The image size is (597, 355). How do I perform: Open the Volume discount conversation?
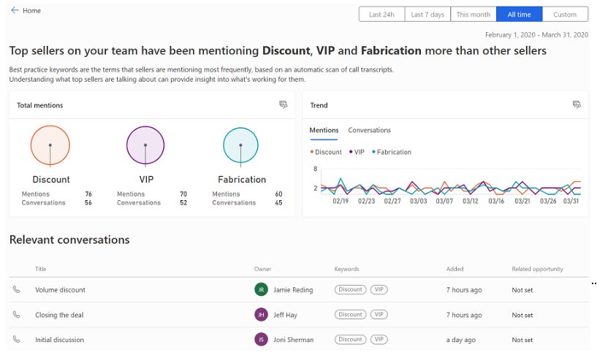pyautogui.click(x=60, y=290)
